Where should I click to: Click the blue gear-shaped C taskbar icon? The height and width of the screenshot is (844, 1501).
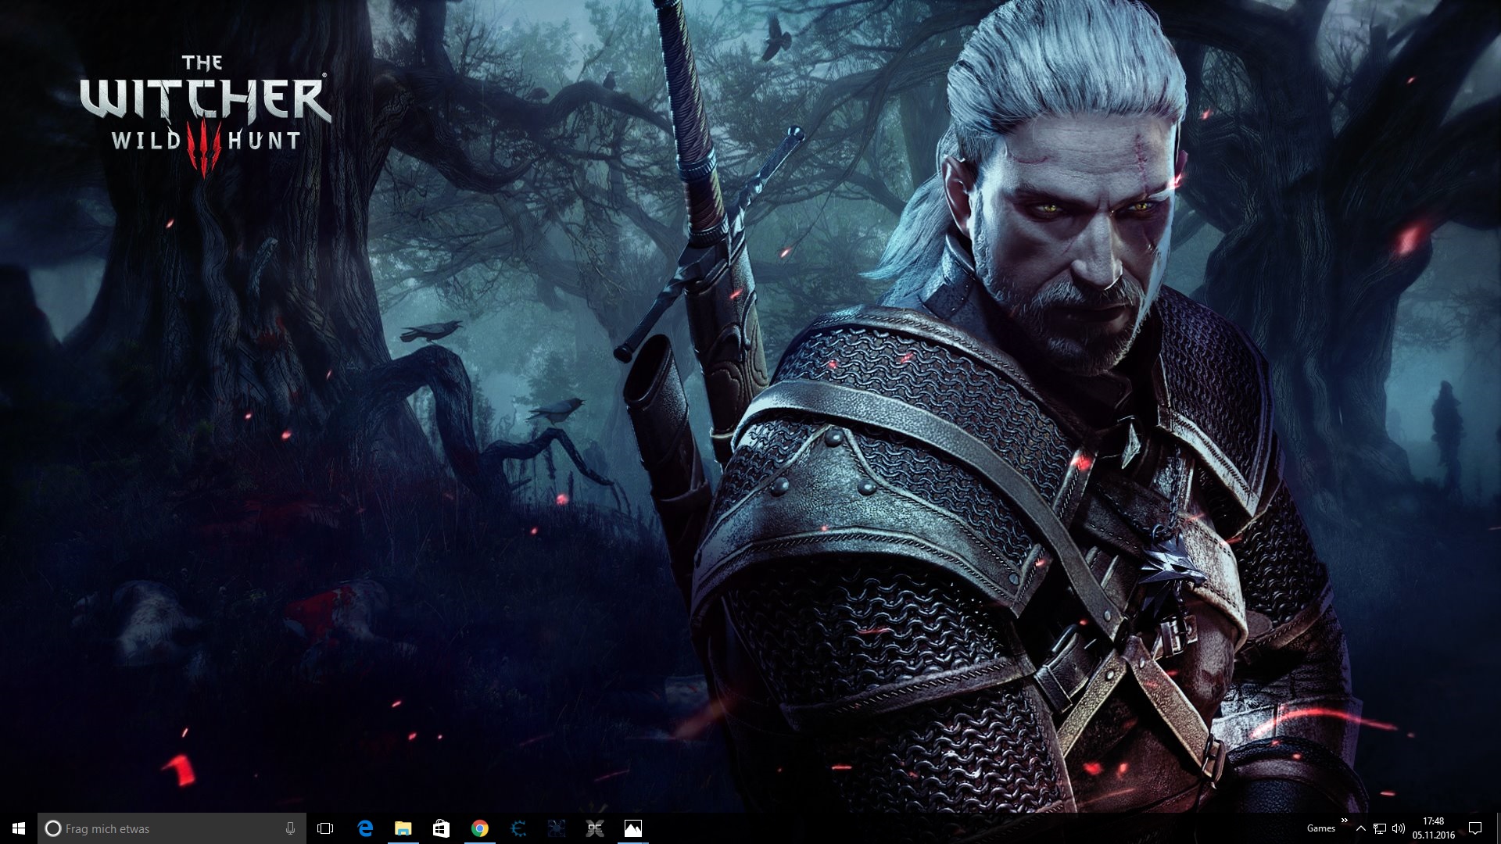point(518,828)
